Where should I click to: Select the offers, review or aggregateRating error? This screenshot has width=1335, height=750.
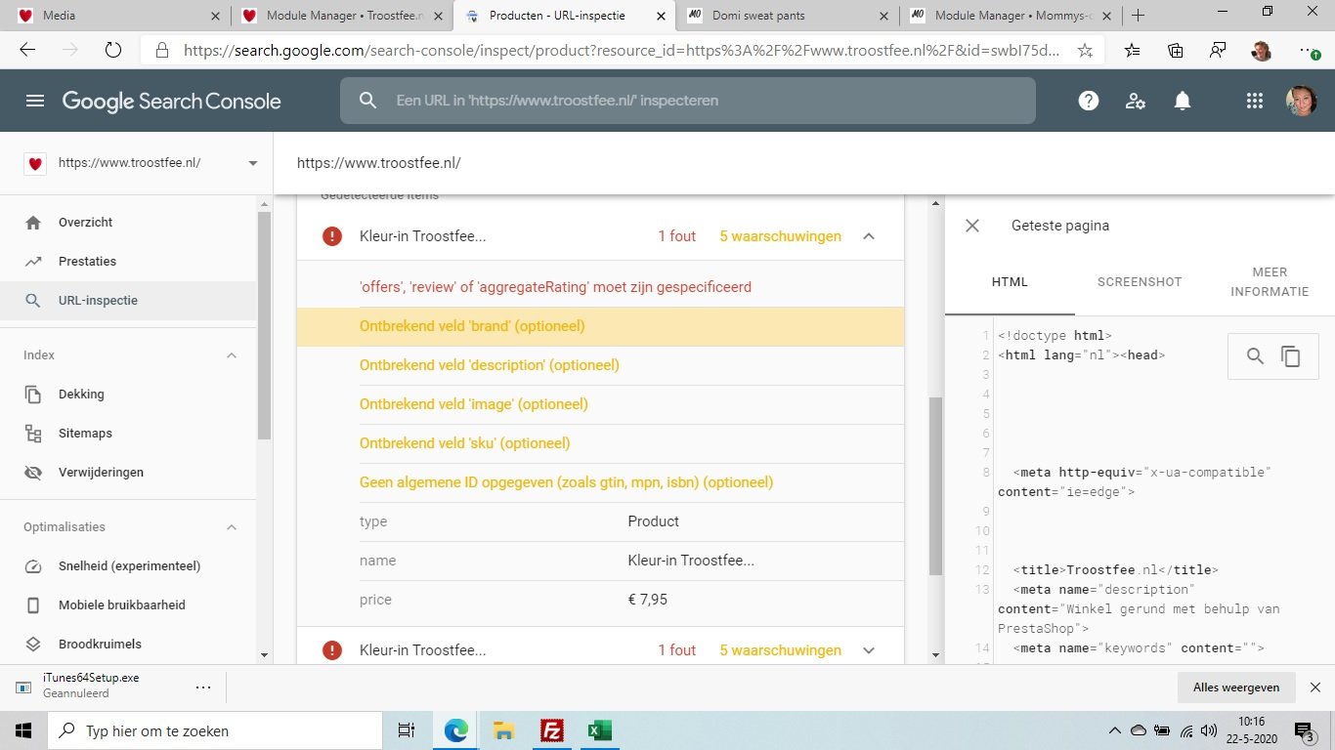coord(600,287)
